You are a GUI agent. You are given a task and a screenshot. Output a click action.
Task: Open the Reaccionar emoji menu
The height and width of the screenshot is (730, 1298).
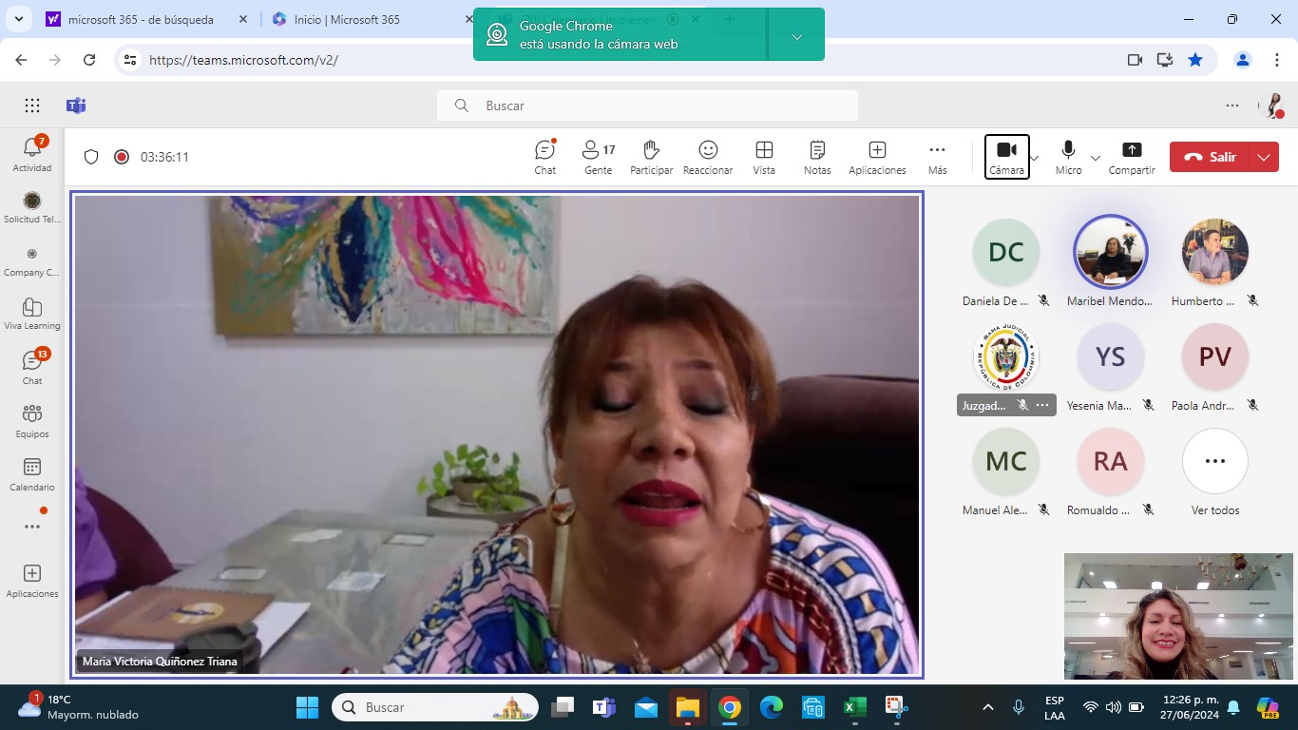pos(707,157)
